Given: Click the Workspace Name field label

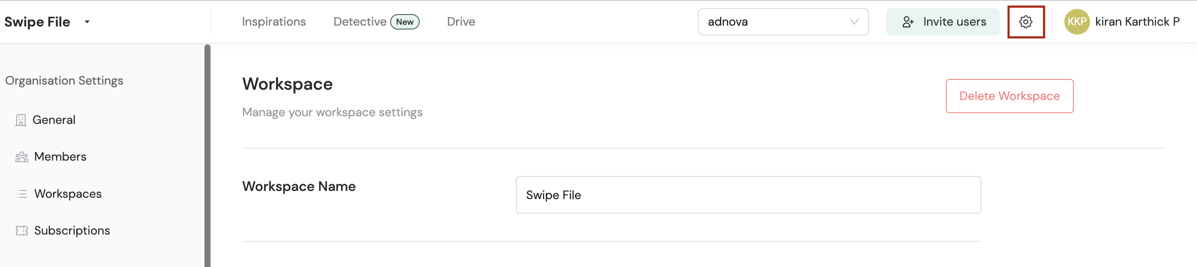Looking at the screenshot, I should (299, 187).
